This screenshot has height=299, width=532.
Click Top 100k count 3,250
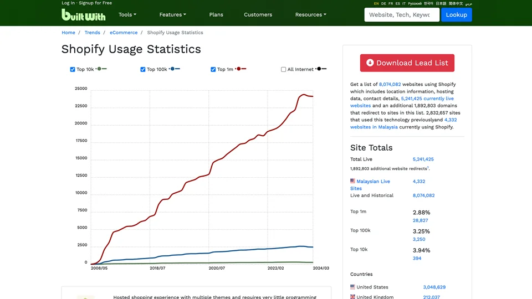pos(419,239)
